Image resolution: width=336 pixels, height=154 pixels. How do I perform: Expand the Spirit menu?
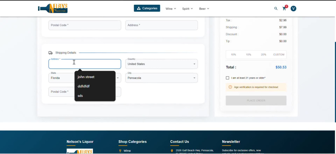point(187,9)
